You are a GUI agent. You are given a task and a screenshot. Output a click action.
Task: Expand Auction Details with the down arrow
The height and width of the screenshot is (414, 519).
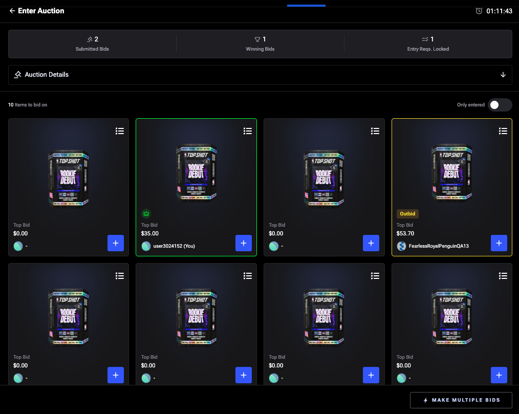coord(503,75)
